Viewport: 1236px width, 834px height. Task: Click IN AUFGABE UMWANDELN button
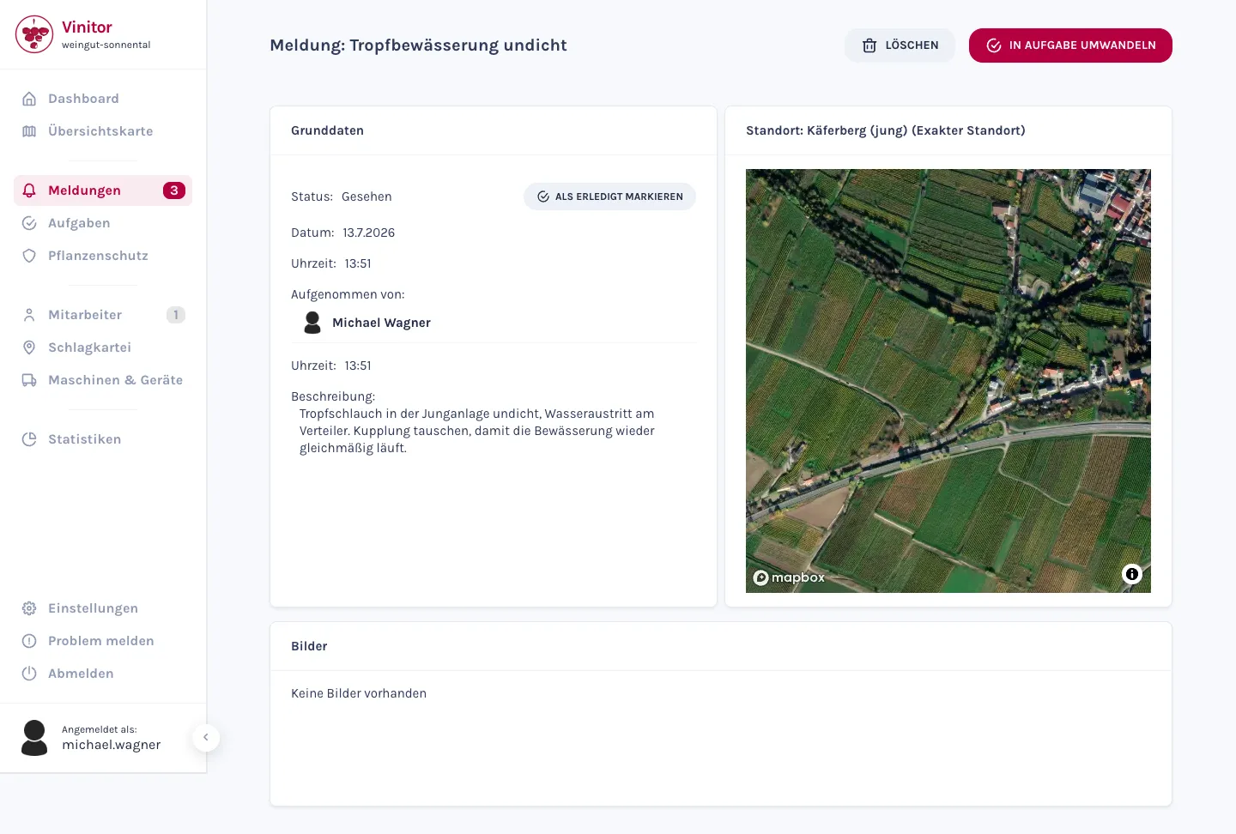(x=1070, y=45)
